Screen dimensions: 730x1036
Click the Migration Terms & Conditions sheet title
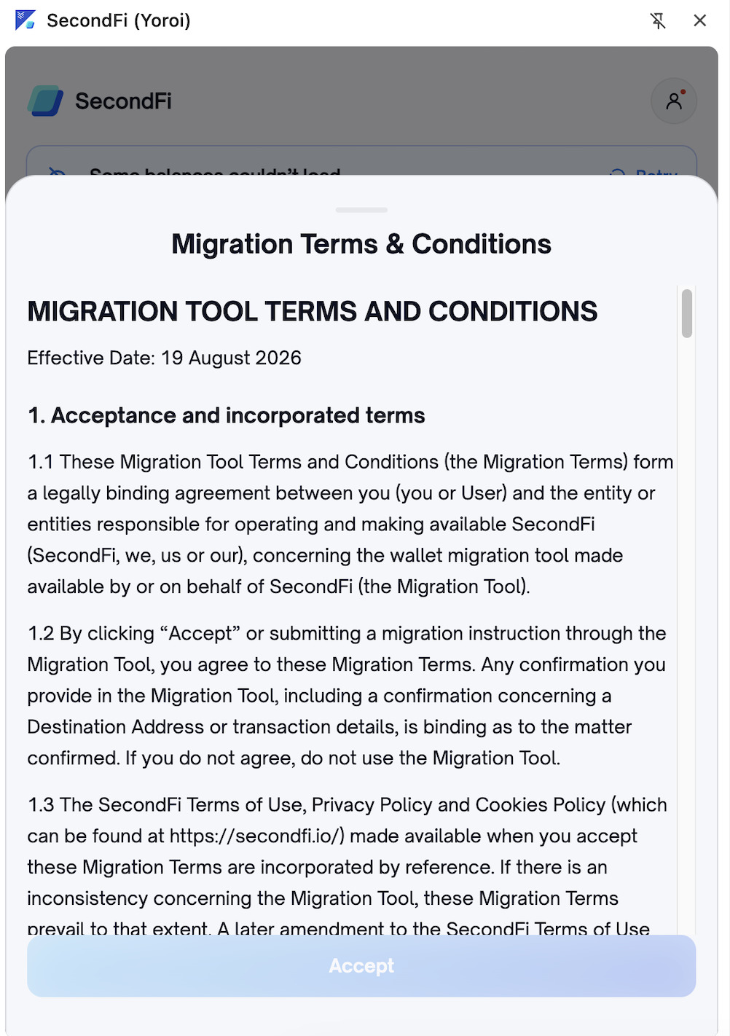[361, 244]
